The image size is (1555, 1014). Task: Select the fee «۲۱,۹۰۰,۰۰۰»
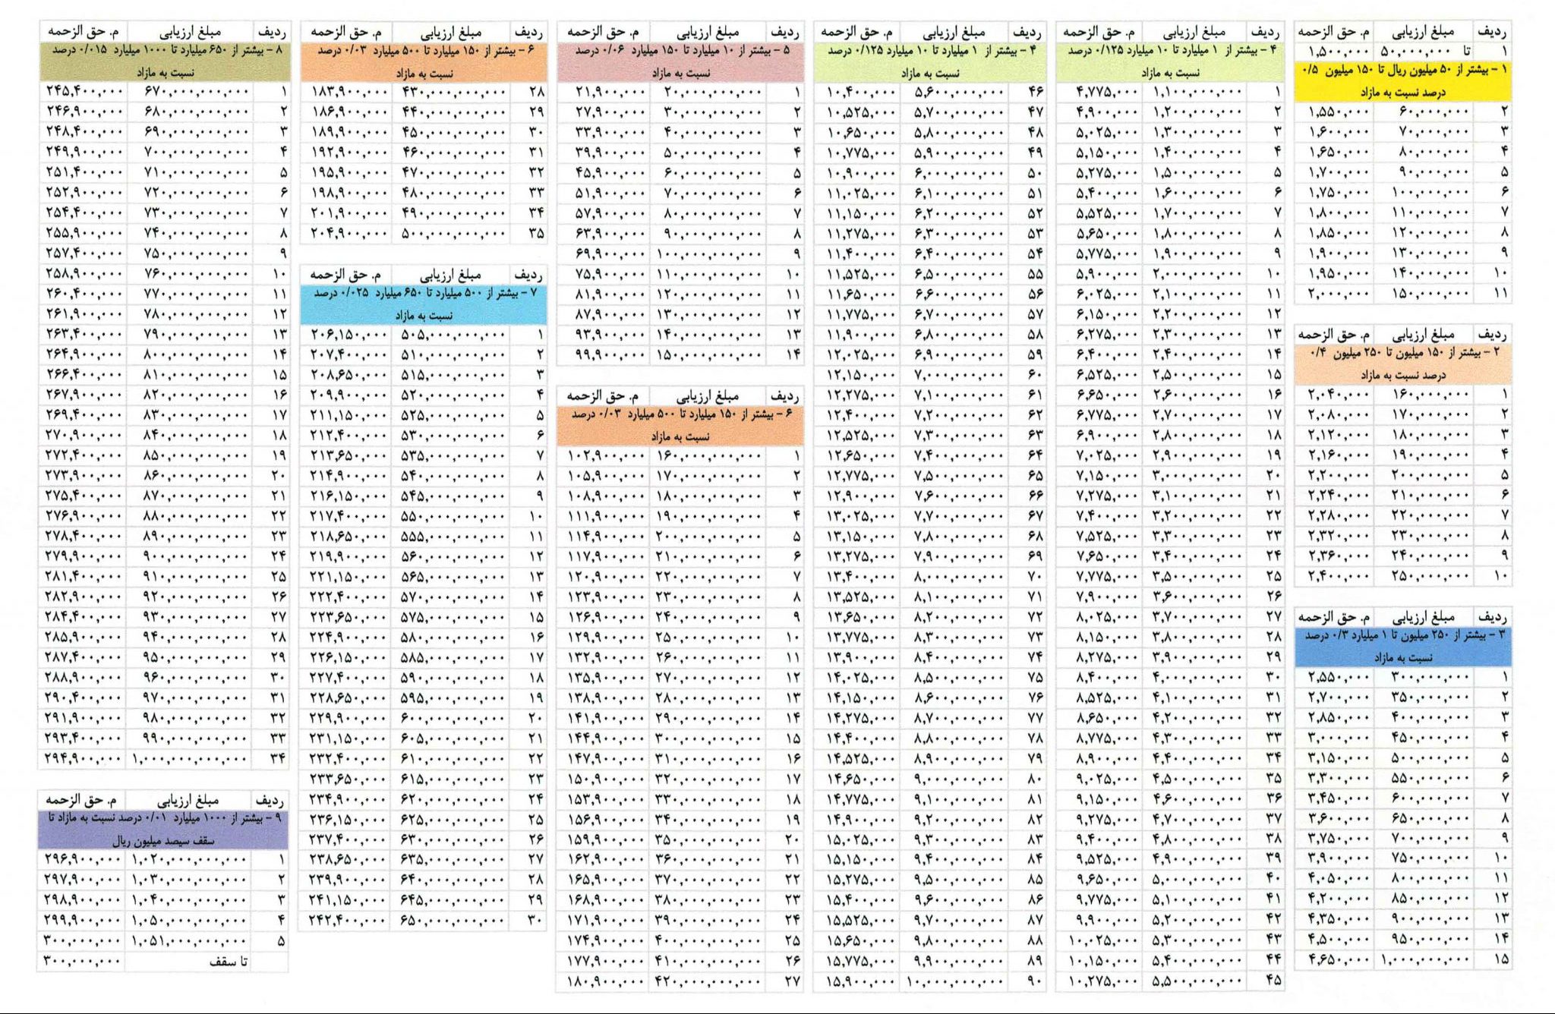click(x=610, y=91)
